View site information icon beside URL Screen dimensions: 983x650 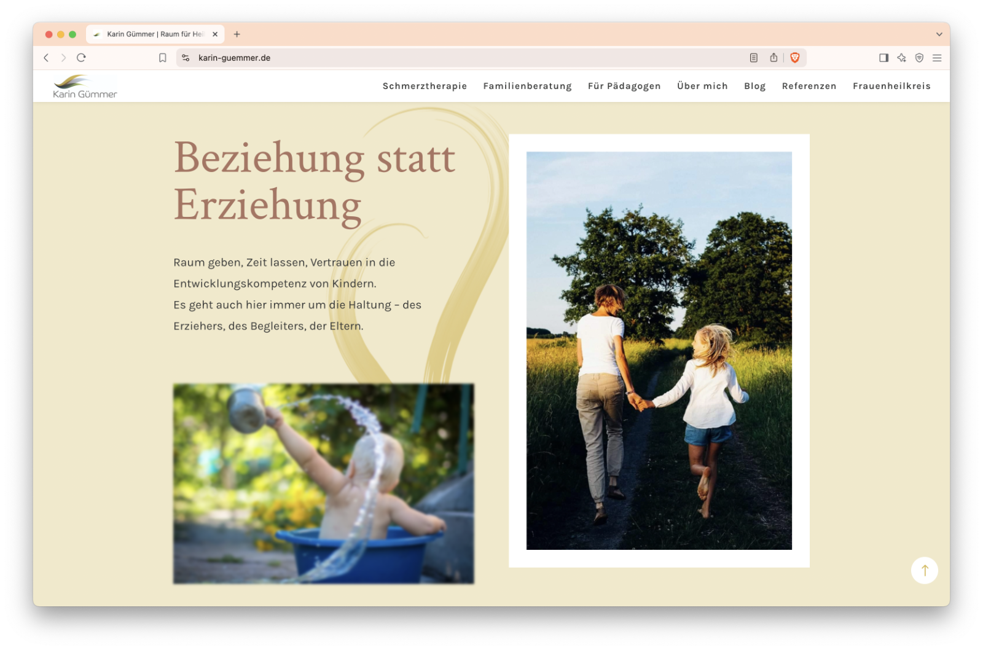186,58
